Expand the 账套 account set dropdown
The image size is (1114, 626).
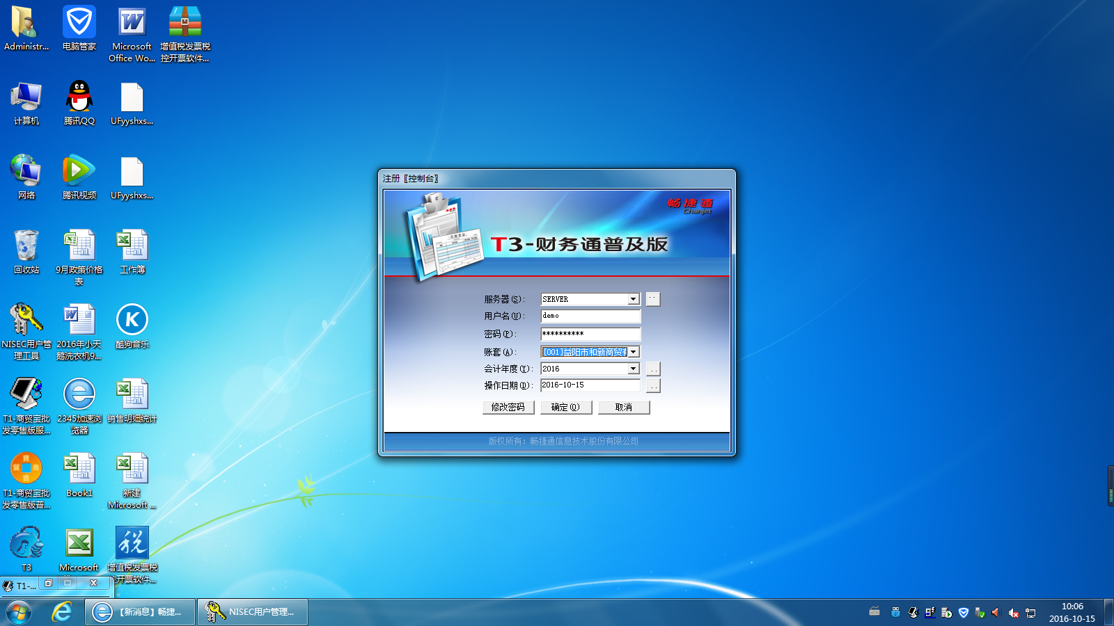[633, 352]
